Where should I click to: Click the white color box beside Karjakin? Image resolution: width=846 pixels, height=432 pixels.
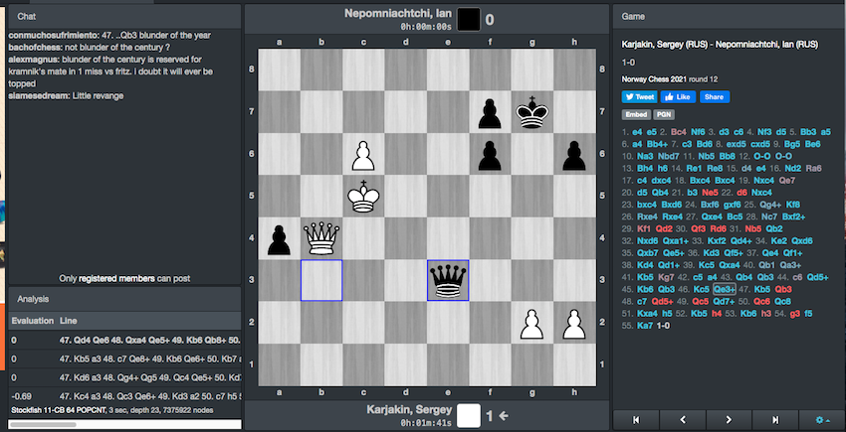pyautogui.click(x=469, y=416)
